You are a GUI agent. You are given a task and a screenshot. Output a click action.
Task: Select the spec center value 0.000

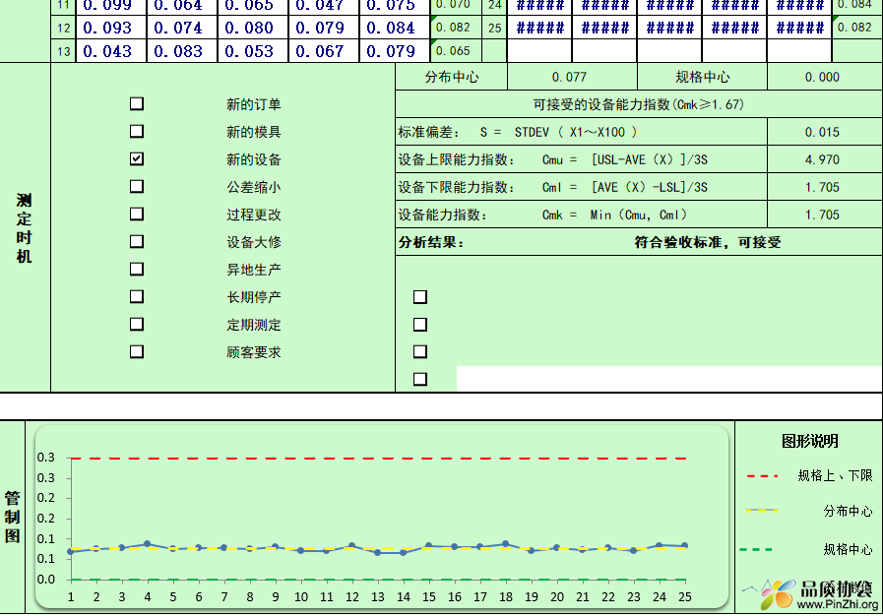coord(825,77)
